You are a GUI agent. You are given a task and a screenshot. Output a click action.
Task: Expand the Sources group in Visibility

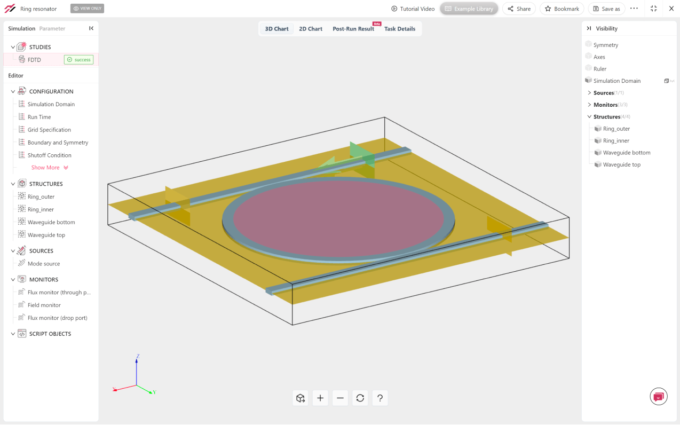tap(589, 93)
